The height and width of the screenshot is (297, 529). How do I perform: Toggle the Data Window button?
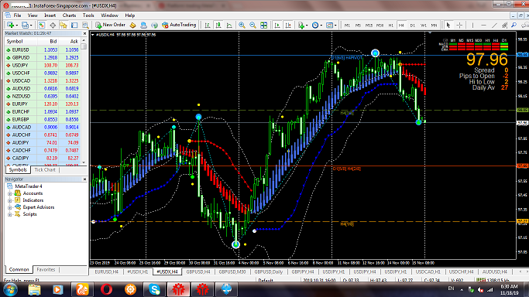[53, 26]
